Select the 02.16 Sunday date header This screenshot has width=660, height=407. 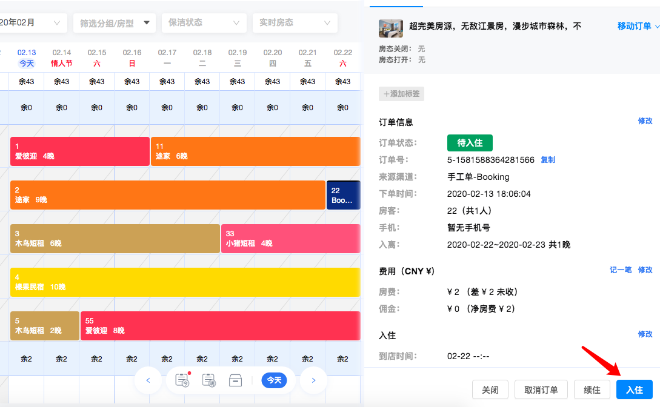[132, 58]
